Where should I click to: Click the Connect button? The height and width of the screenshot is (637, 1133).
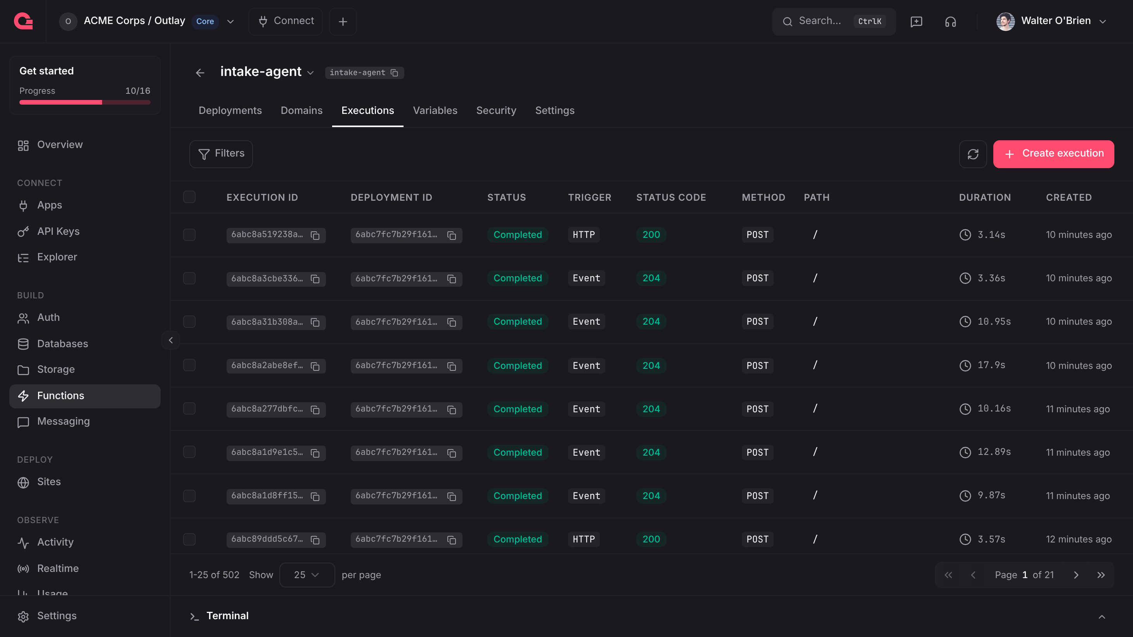coord(286,21)
